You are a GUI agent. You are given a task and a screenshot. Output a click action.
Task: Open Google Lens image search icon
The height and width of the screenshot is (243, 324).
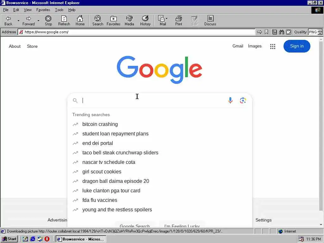coord(243,100)
